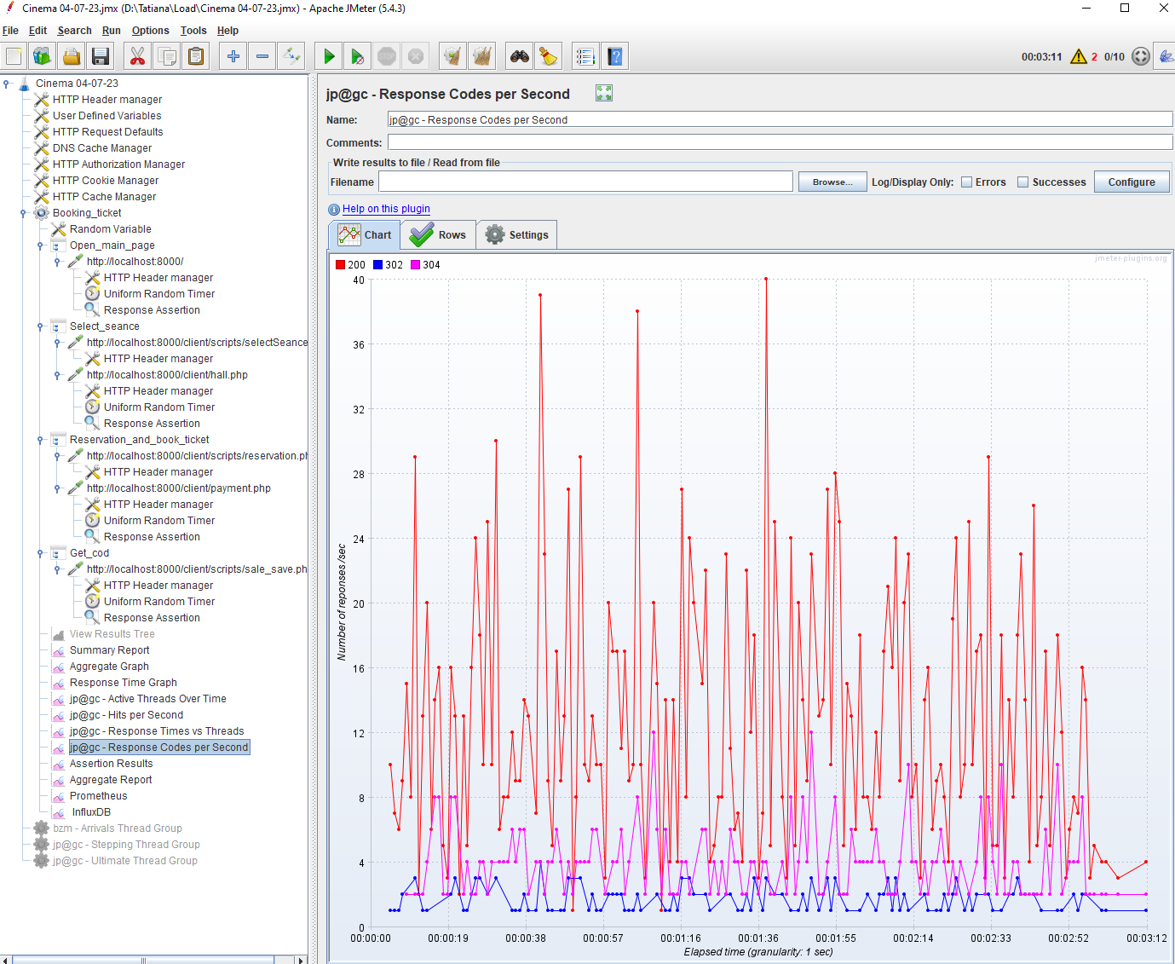This screenshot has height=964, width=1175.
Task: Collapse the Booking_ticket thread group node
Action: pos(24,213)
